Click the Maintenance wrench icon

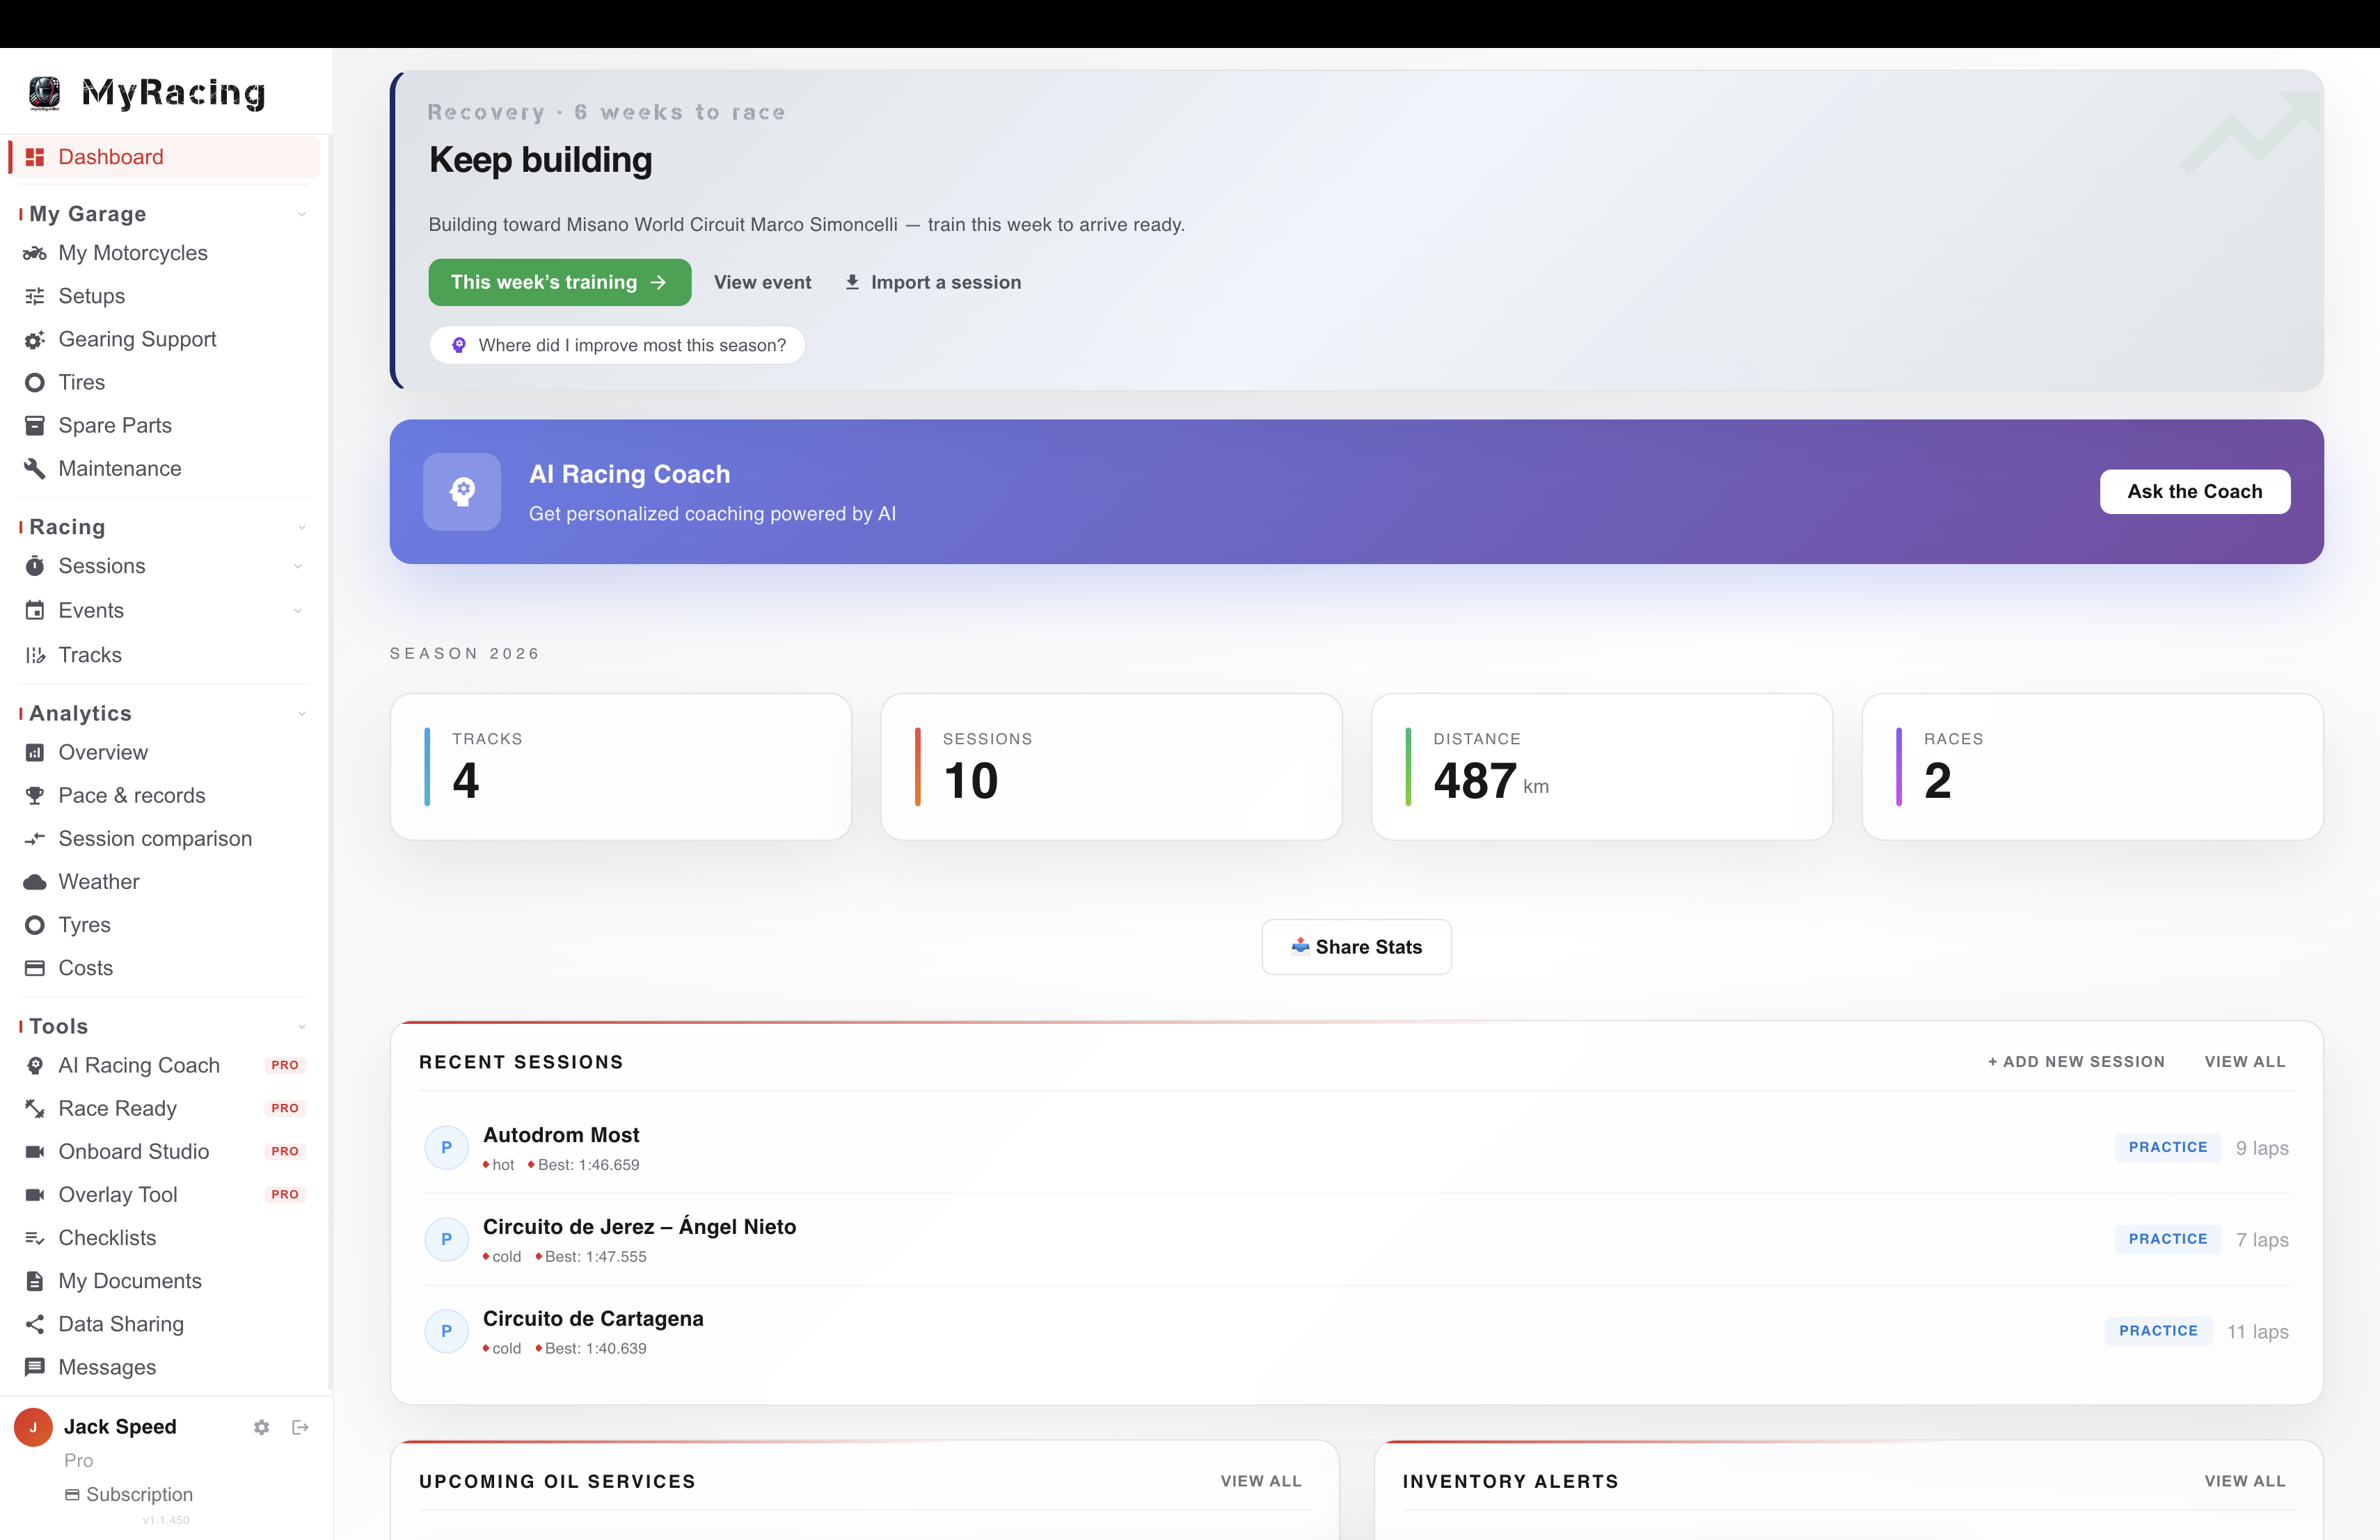(35, 469)
